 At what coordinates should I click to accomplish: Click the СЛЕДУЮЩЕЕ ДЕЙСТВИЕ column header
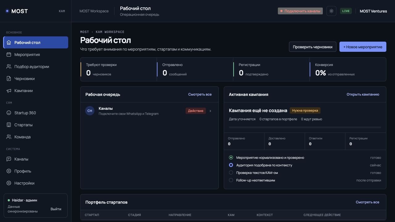pyautogui.click(x=322, y=215)
